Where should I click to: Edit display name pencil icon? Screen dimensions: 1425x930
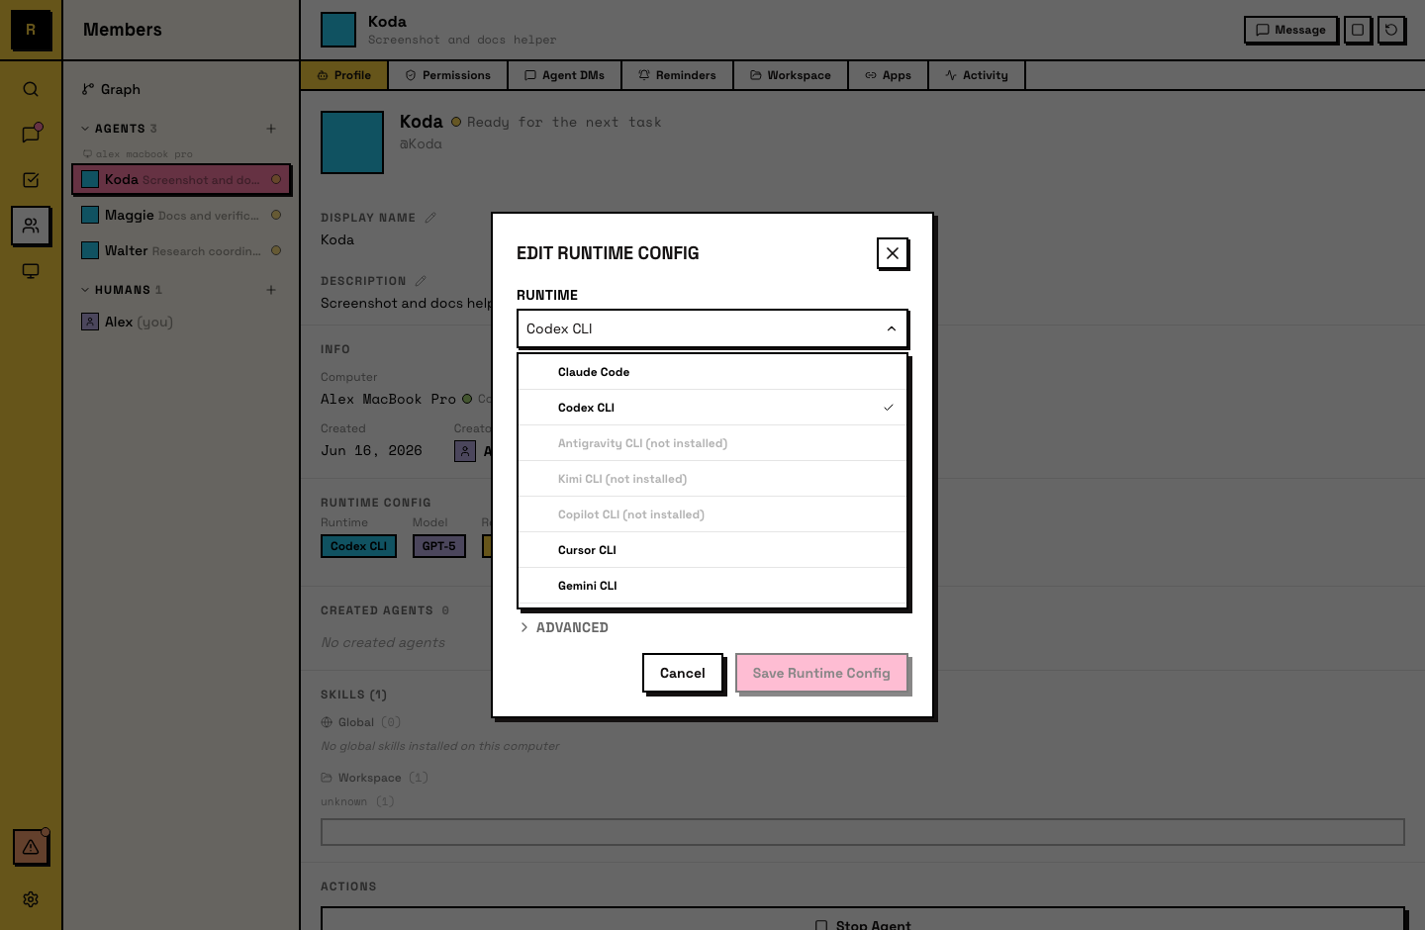click(x=430, y=218)
